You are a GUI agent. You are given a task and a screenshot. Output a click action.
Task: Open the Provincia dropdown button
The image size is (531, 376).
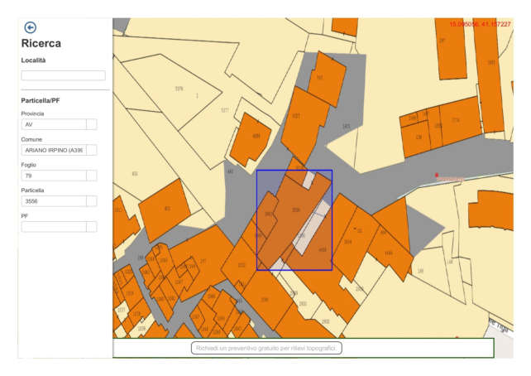92,125
